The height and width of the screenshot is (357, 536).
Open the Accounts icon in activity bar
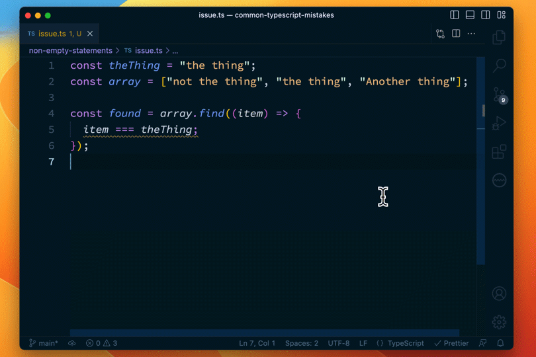[x=499, y=294]
